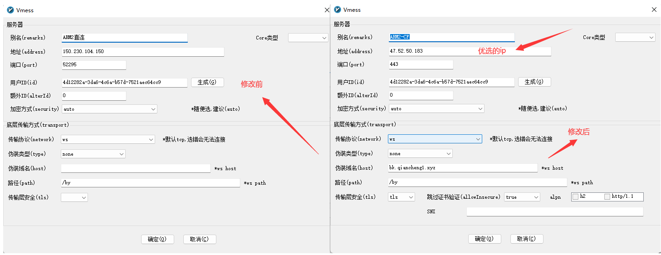Click user ID field in right window
Viewport: 661px width, 255px height.
coord(451,82)
